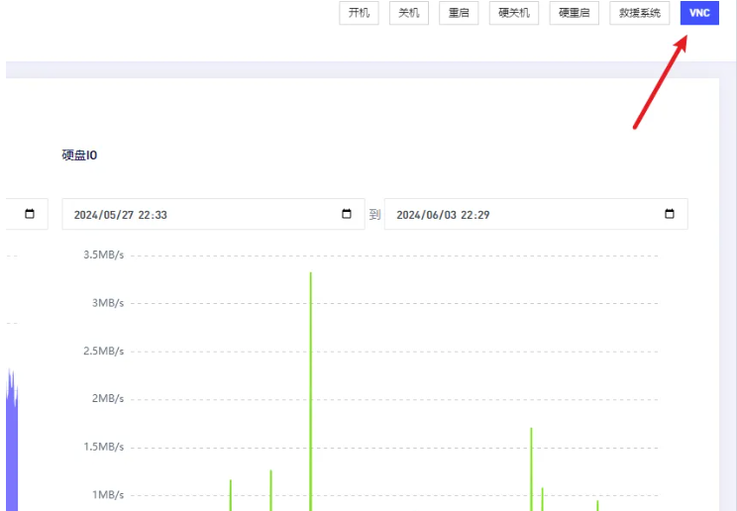Screen dimensions: 737x511
Task: Click the purple area chart at left edge
Action: tap(12, 446)
